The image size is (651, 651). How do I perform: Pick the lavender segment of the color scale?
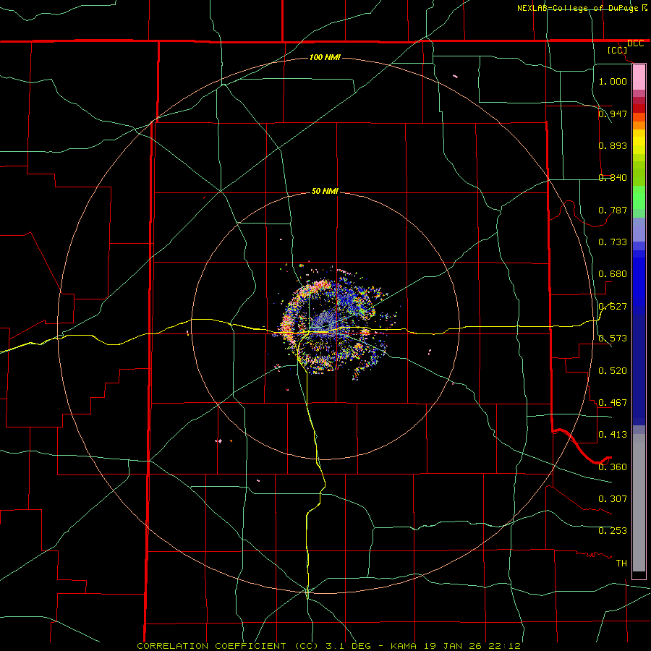click(x=639, y=230)
